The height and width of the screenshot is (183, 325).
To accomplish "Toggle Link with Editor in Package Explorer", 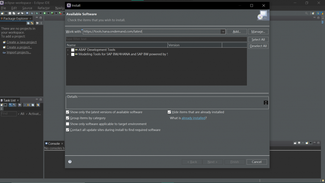I will (32, 23).
